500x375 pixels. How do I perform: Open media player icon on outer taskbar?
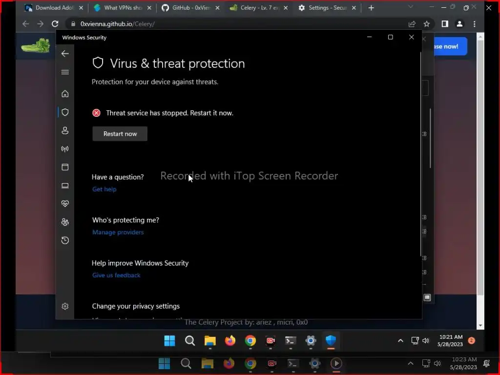pyautogui.click(x=336, y=363)
